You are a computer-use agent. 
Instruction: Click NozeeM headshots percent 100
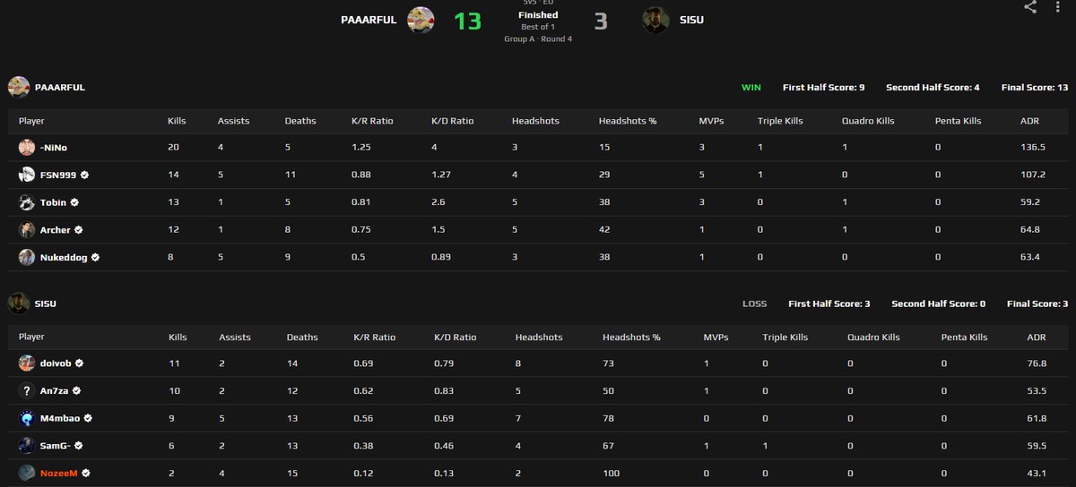612,473
